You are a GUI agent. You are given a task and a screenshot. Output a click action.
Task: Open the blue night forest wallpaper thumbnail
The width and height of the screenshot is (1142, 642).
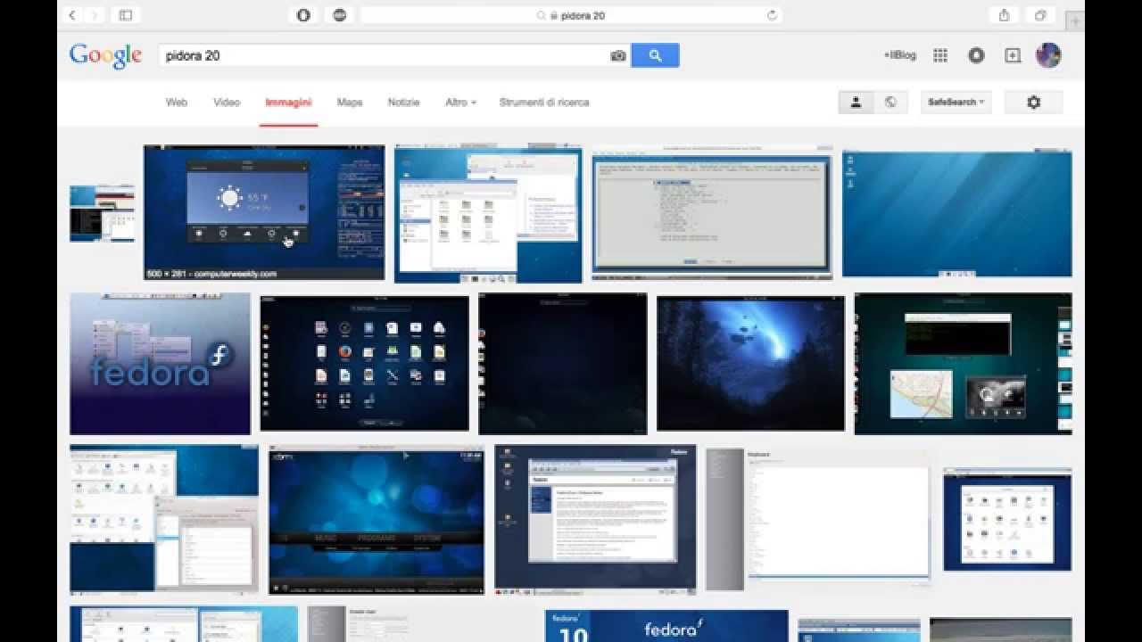(x=750, y=363)
